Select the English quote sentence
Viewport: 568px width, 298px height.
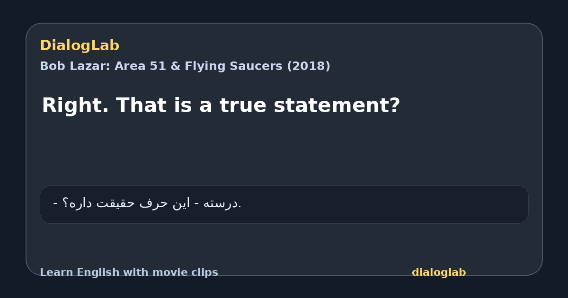click(221, 105)
